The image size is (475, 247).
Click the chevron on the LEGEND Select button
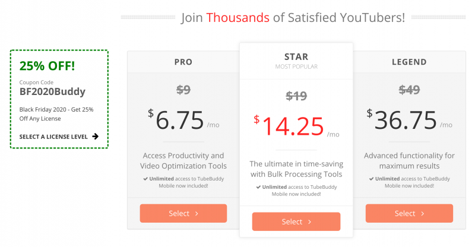coord(423,213)
